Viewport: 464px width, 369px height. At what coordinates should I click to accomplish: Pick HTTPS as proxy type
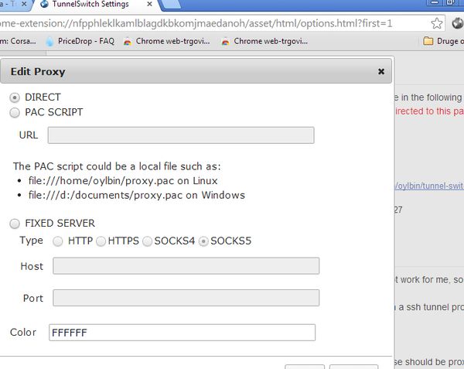101,241
